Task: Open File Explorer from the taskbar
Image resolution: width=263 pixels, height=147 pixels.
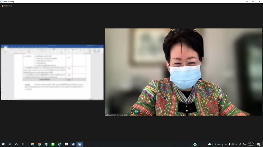Action: point(33,144)
